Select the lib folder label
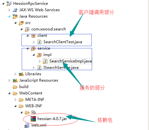Image resolution: width=149 pixels, height=130 pixels. click(x=34, y=112)
